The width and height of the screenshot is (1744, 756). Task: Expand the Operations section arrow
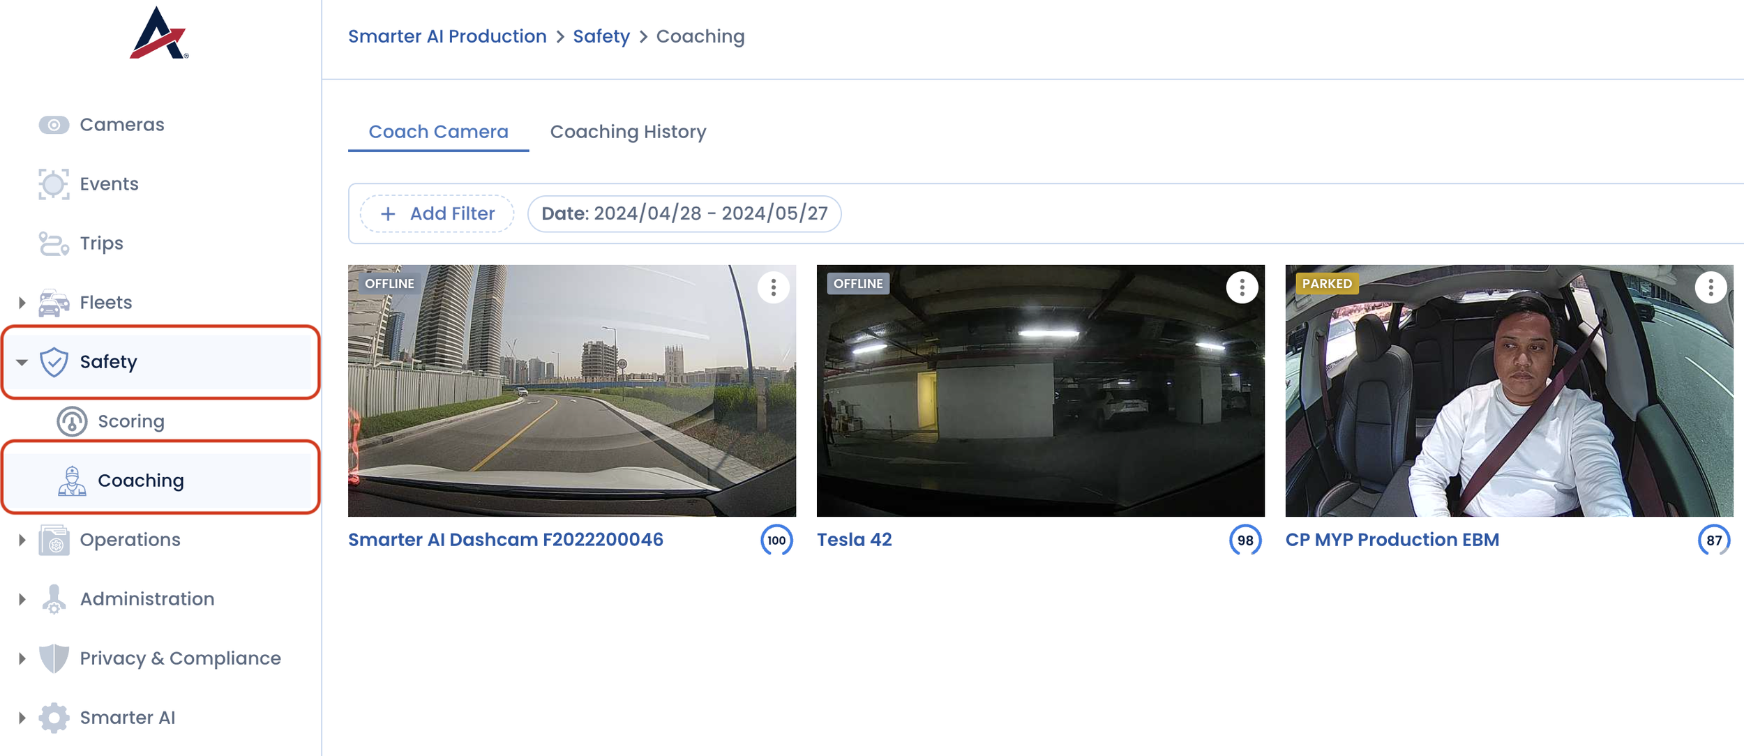[x=22, y=540]
